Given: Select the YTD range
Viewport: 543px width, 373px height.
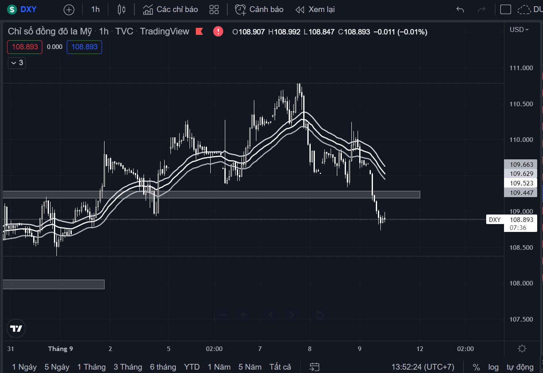Looking at the screenshot, I should (192, 367).
